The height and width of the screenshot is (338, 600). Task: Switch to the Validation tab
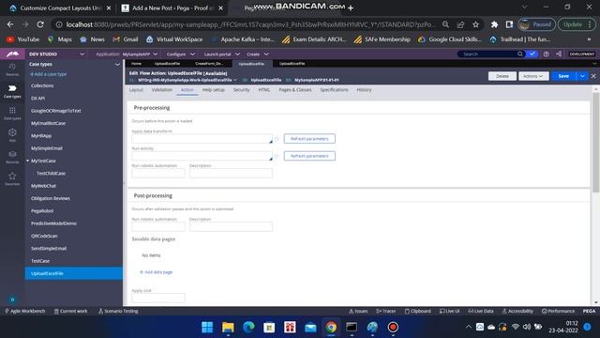click(x=162, y=90)
